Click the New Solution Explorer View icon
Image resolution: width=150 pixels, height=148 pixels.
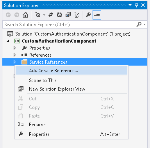pos(21,89)
